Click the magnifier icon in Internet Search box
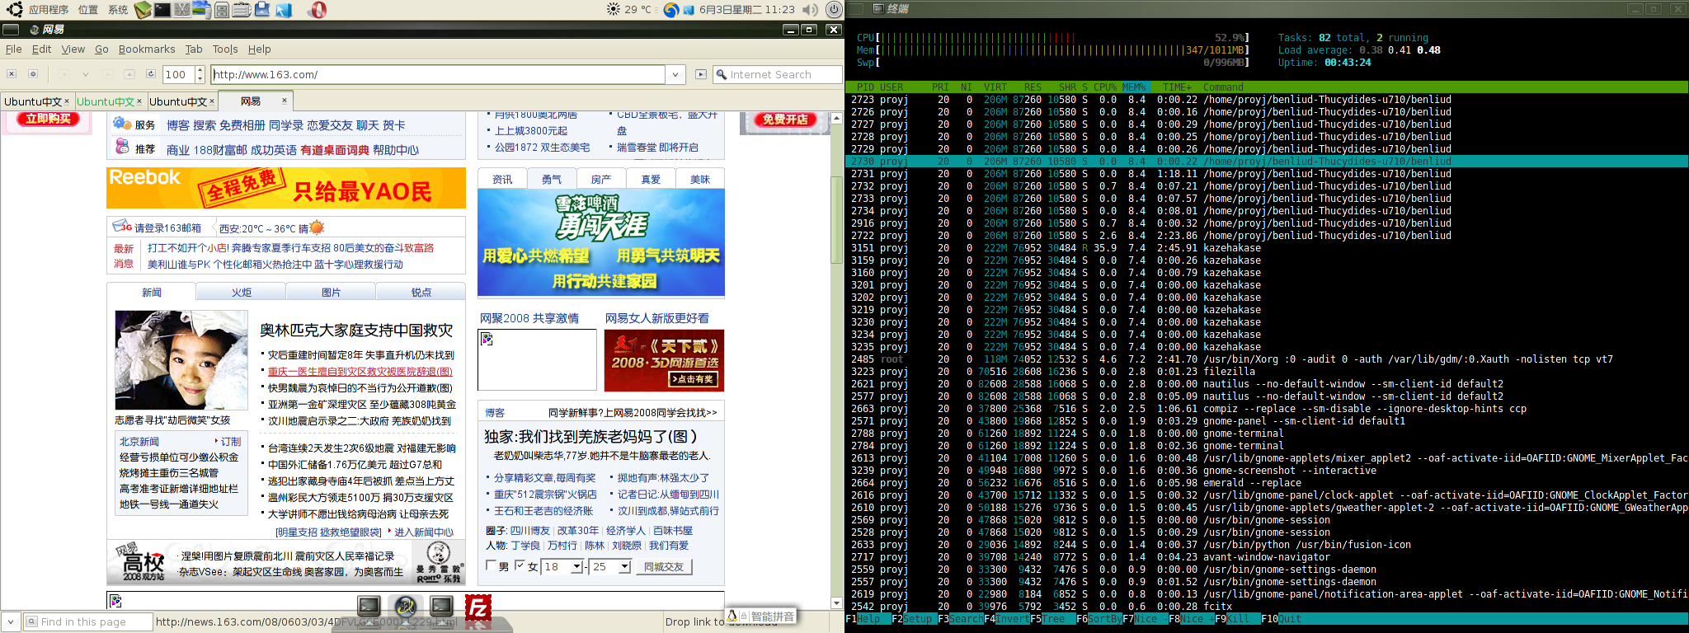The height and width of the screenshot is (633, 1689). 722,74
